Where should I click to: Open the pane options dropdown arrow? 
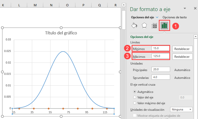click(x=185, y=9)
